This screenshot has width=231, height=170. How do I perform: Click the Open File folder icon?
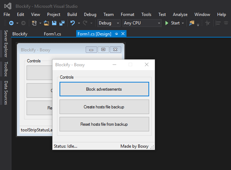(x=46, y=23)
